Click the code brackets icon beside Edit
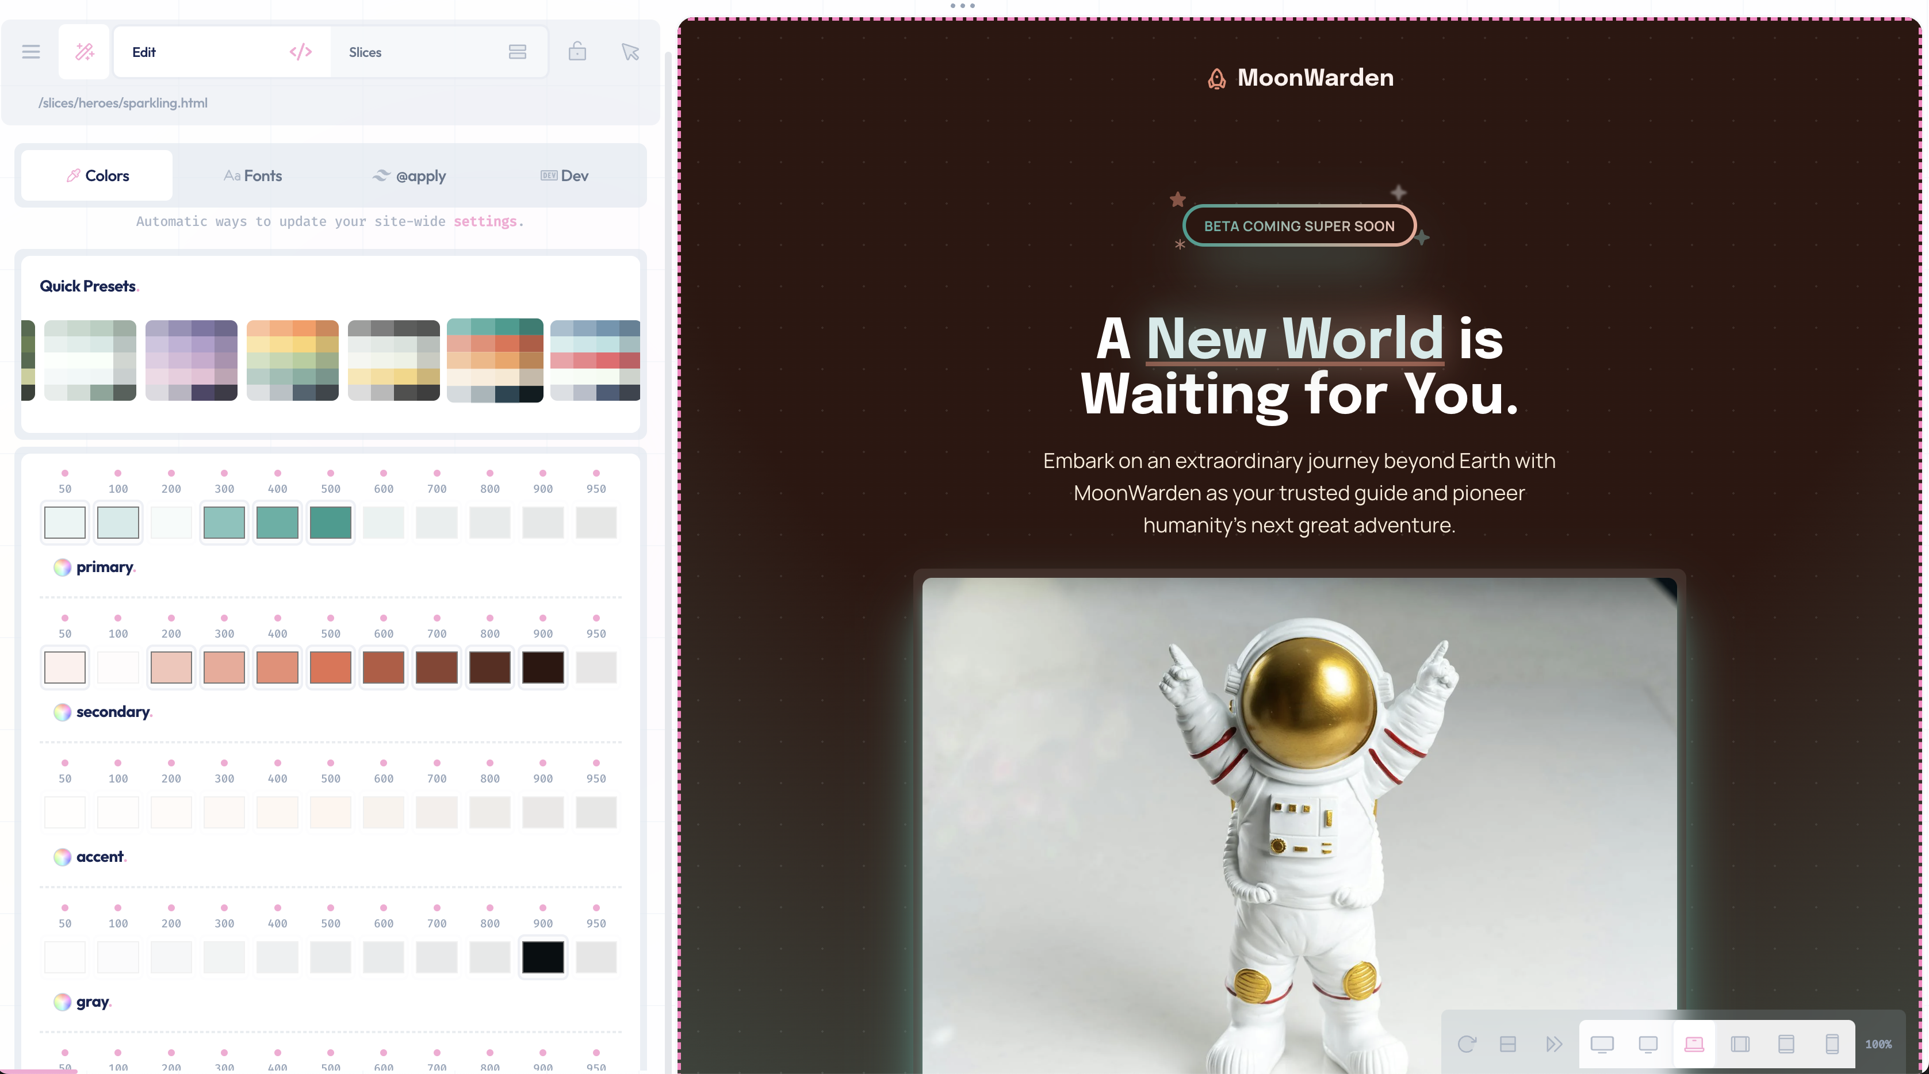This screenshot has width=1929, height=1074. 300,52
